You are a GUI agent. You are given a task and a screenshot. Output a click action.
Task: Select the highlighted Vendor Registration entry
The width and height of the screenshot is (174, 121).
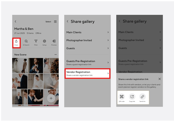pyautogui.click(x=87, y=73)
